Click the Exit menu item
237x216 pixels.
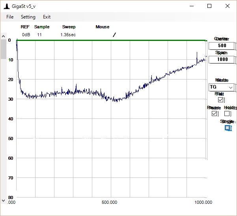tap(47, 17)
